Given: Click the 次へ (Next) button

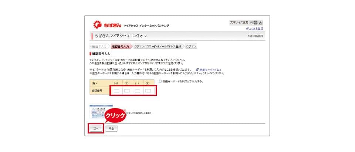Looking at the screenshot, I should pyautogui.click(x=96, y=128).
